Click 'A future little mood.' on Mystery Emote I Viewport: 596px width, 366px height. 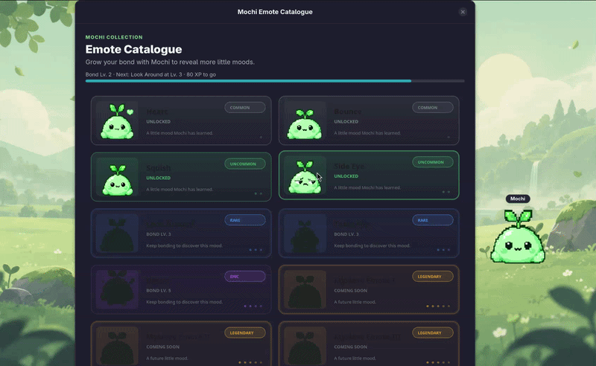355,302
